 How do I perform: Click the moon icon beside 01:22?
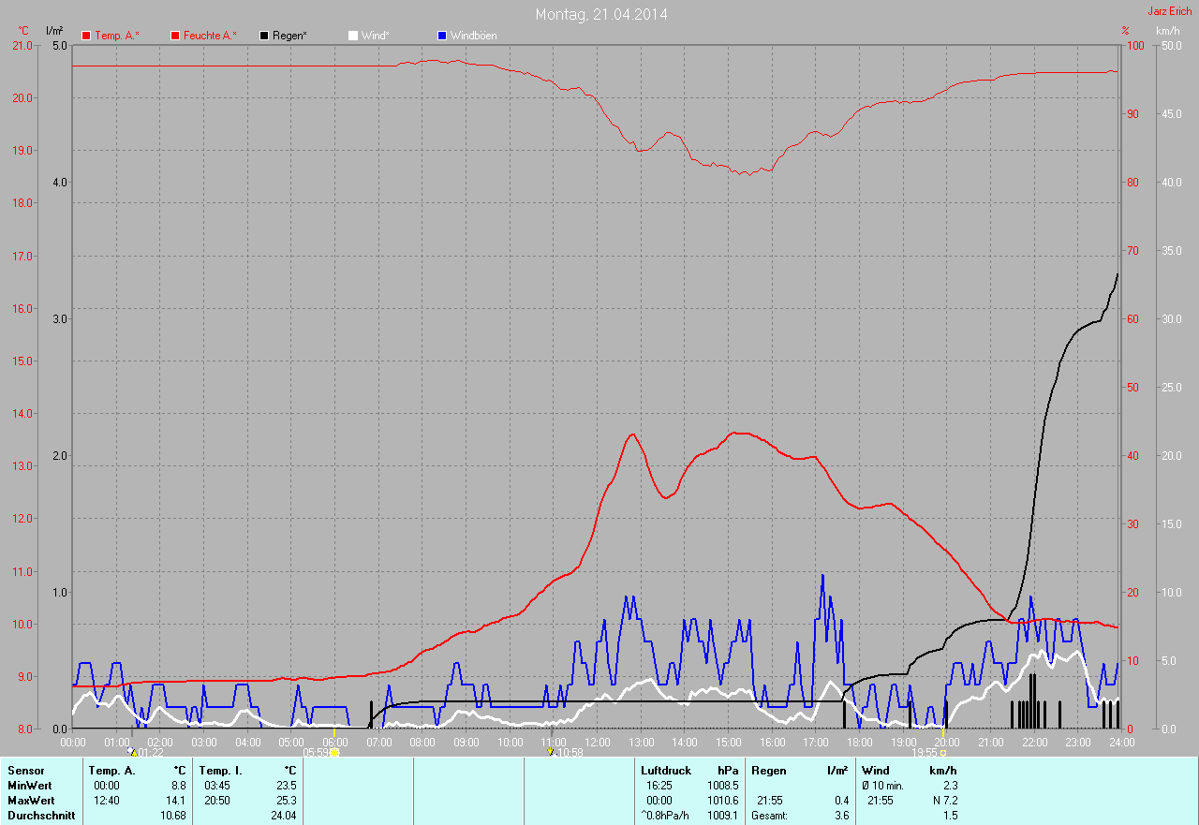click(130, 752)
